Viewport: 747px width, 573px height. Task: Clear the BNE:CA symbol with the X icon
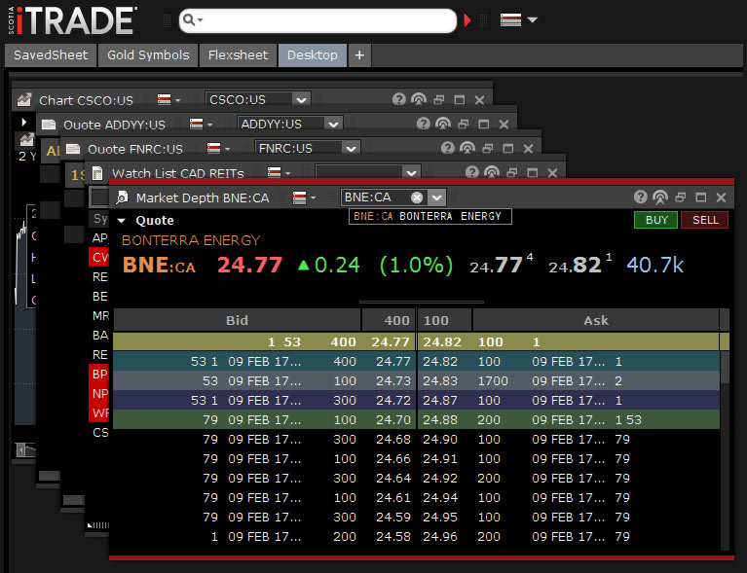pyautogui.click(x=417, y=197)
